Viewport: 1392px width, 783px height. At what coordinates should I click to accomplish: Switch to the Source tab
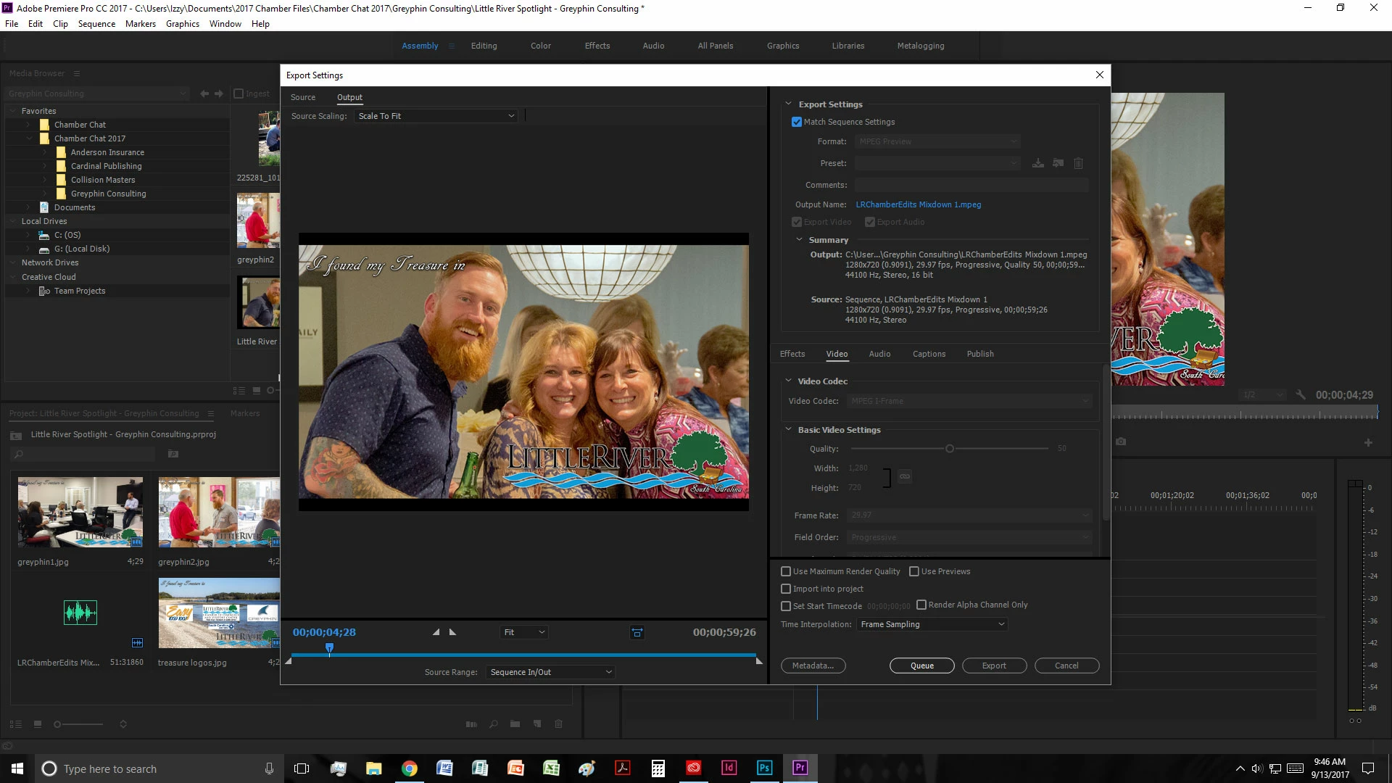[303, 97]
